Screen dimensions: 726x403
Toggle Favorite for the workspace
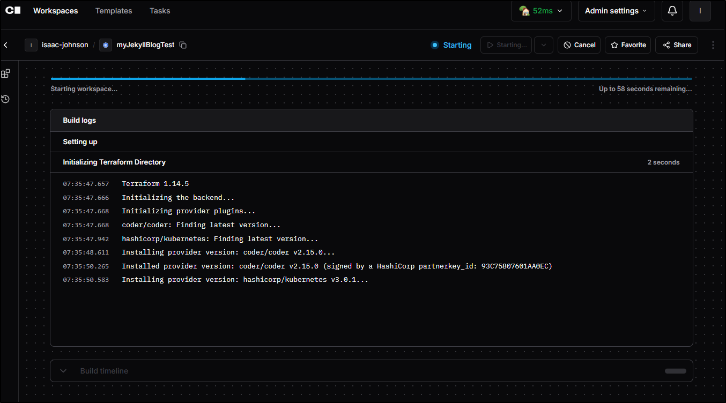tap(627, 45)
